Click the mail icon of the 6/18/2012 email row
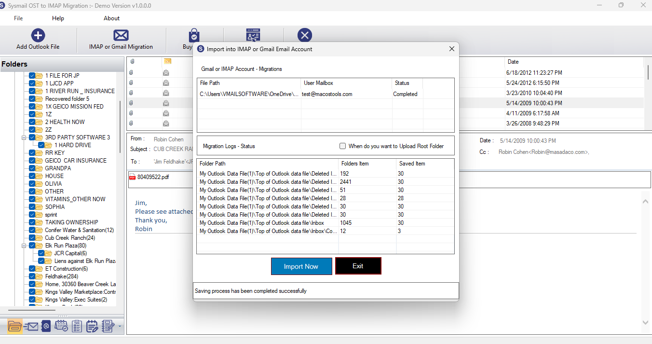The image size is (652, 344). pyautogui.click(x=166, y=73)
